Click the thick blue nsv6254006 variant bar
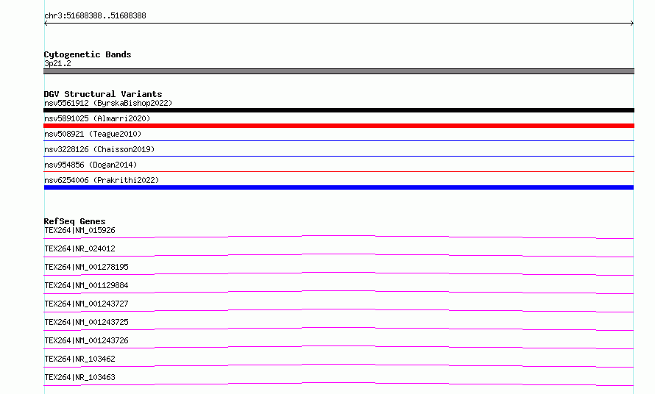Image resolution: width=655 pixels, height=394 pixels. click(x=339, y=187)
